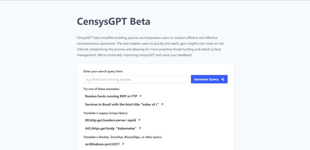Click the sparkles icon on Generate Query button

coord(223,79)
